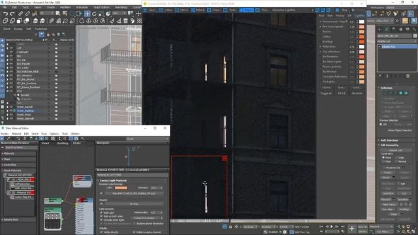The width and height of the screenshot is (418, 235).
Task: Click the Play Animation button
Action: [332, 227]
